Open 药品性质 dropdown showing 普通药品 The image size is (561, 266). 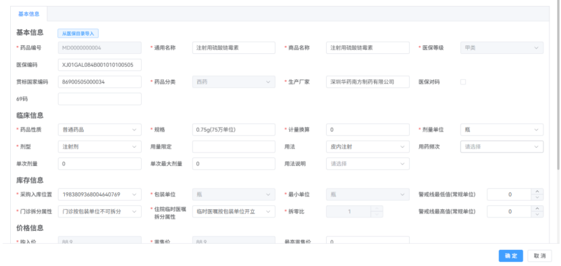[x=99, y=130]
